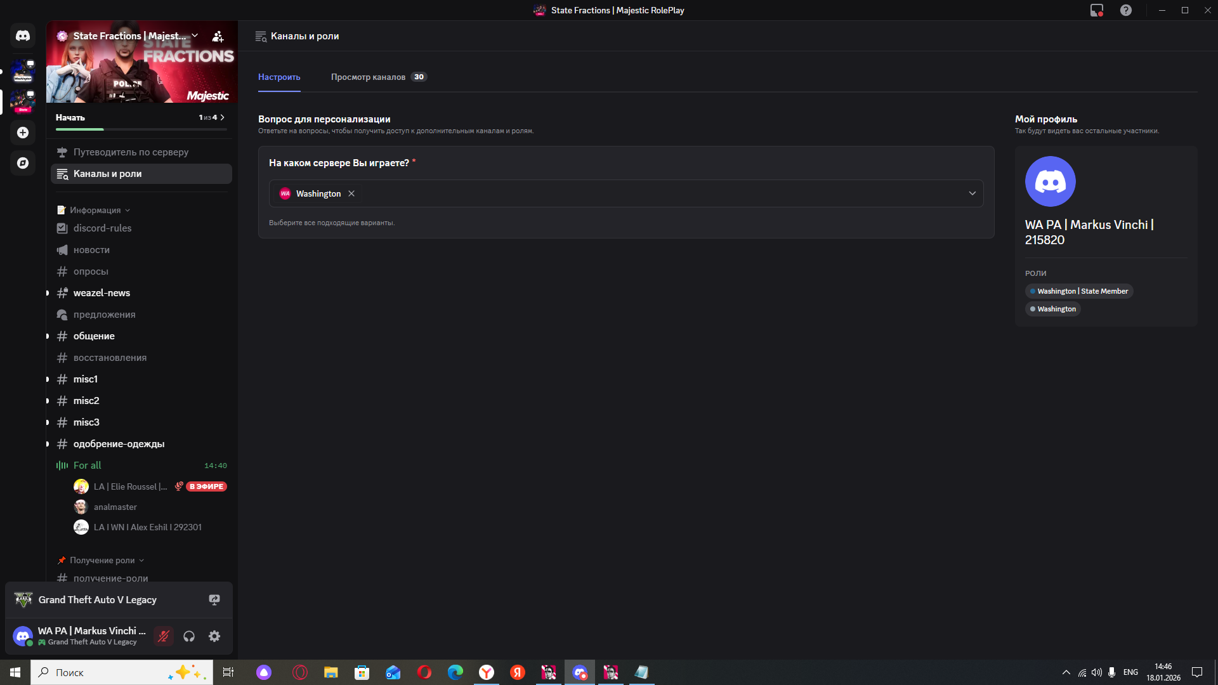Open Discord direct messages home icon

coord(23,36)
